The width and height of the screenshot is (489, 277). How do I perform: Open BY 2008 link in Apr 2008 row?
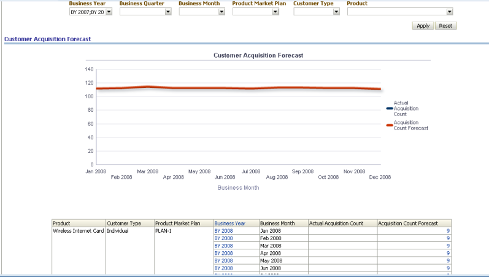tap(223, 253)
